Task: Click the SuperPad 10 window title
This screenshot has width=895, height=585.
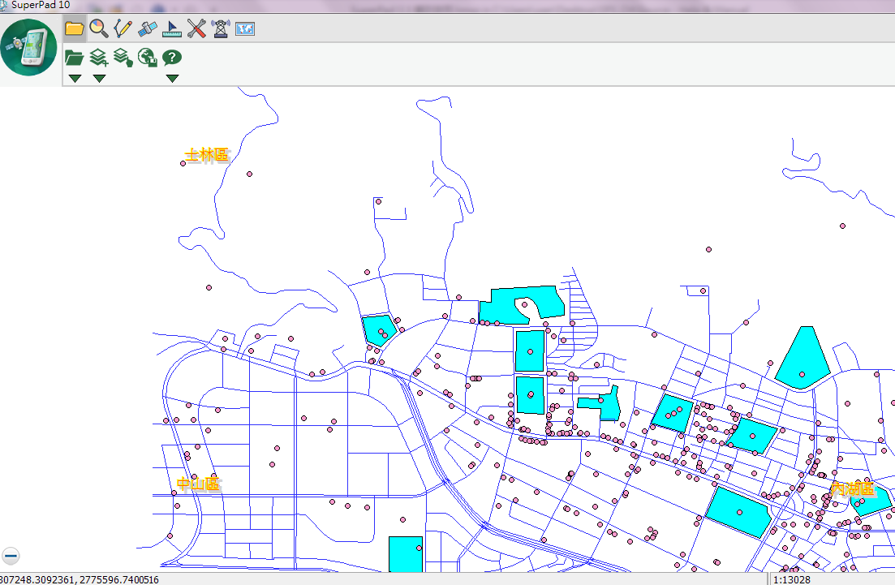Action: (41, 5)
